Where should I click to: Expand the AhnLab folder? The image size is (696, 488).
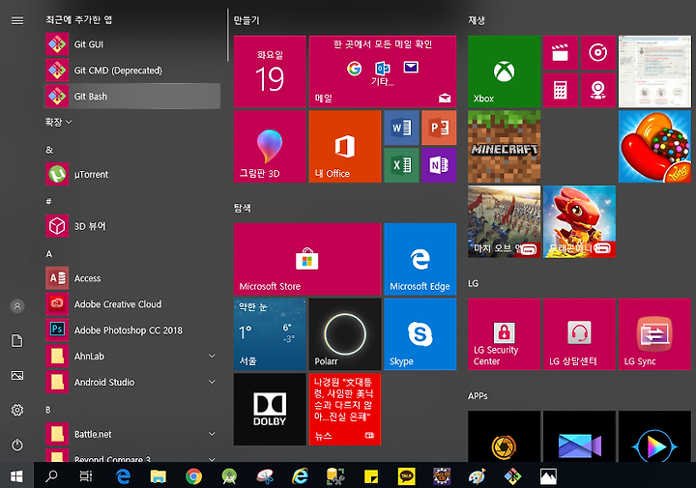212,356
